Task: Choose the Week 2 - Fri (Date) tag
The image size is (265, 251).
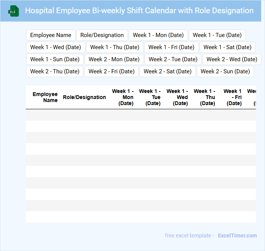Action: 111,71
